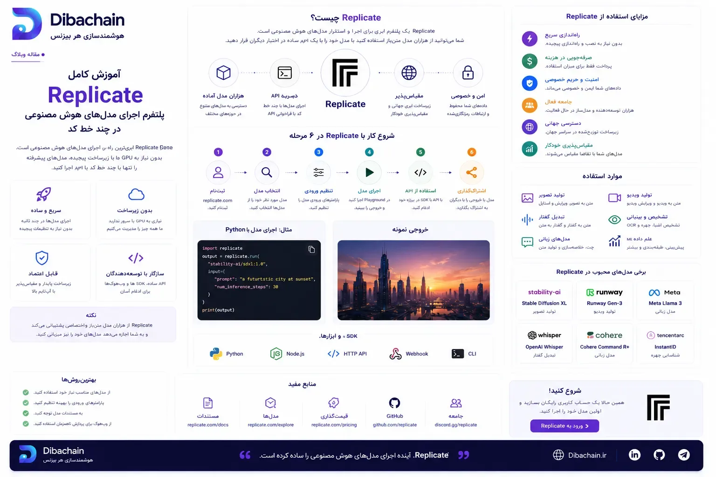Click the orange active community icon
Viewport: 716px width, 477px height.
coord(530,105)
